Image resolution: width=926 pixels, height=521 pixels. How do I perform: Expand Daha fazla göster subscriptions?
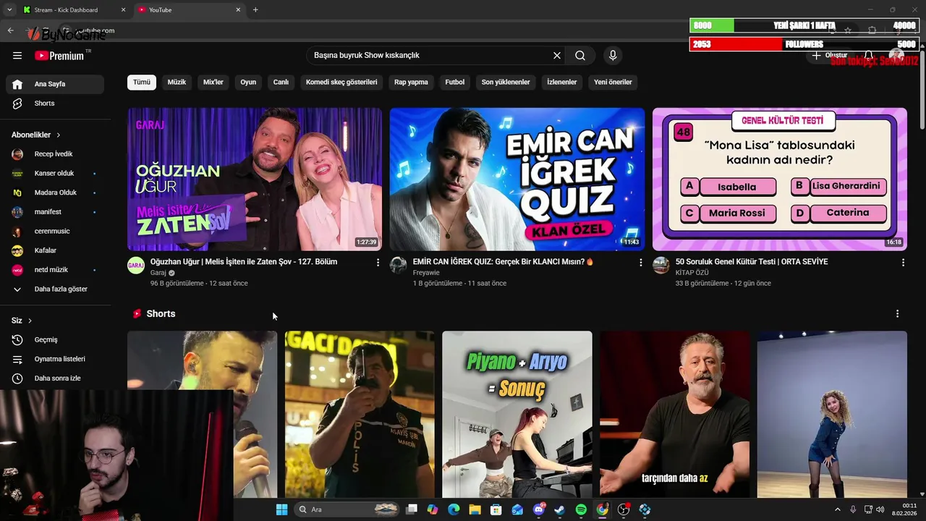pyautogui.click(x=55, y=289)
